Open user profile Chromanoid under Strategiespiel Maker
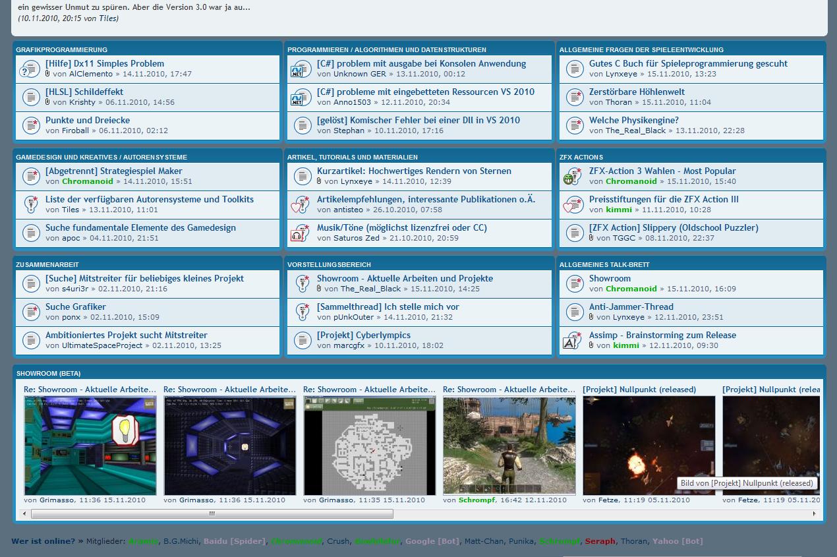The height and width of the screenshot is (557, 837). (x=88, y=181)
